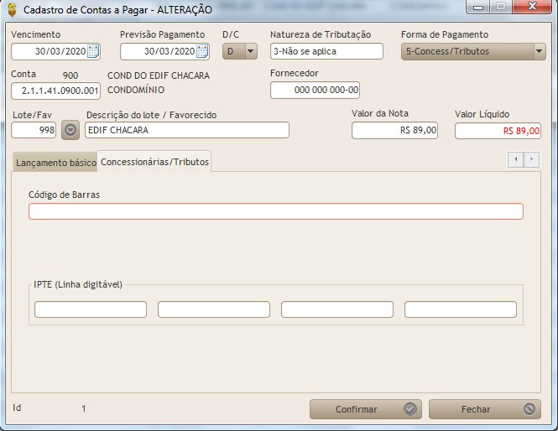Open the Forma de Pagamento dropdown
The height and width of the screenshot is (431, 558).
539,51
